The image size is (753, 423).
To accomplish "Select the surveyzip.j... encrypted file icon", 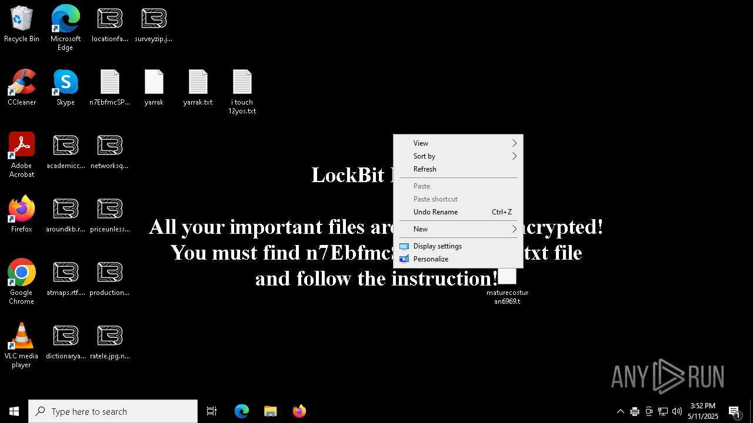I will pos(154,25).
